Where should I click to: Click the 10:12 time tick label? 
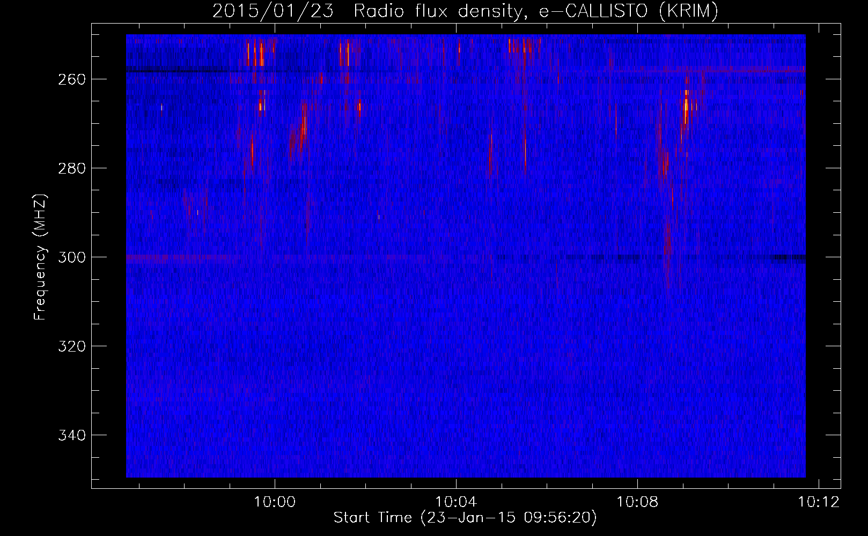click(819, 502)
